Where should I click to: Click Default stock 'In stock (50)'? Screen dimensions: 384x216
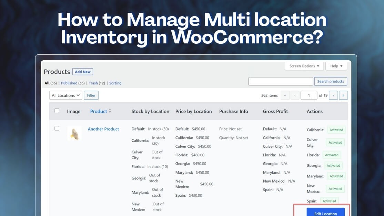point(159,129)
